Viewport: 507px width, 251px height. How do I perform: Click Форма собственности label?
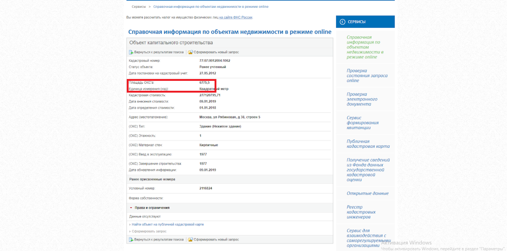146,198
